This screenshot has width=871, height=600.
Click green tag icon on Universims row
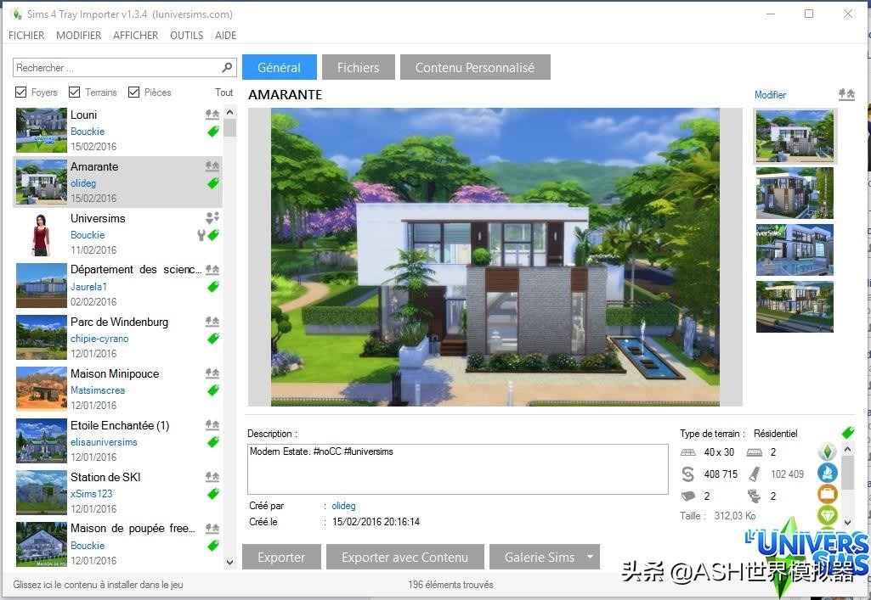pos(213,234)
